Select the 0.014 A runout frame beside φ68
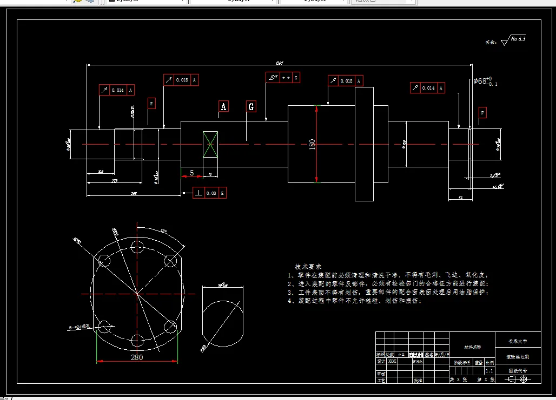556x400 pixels. coord(427,88)
